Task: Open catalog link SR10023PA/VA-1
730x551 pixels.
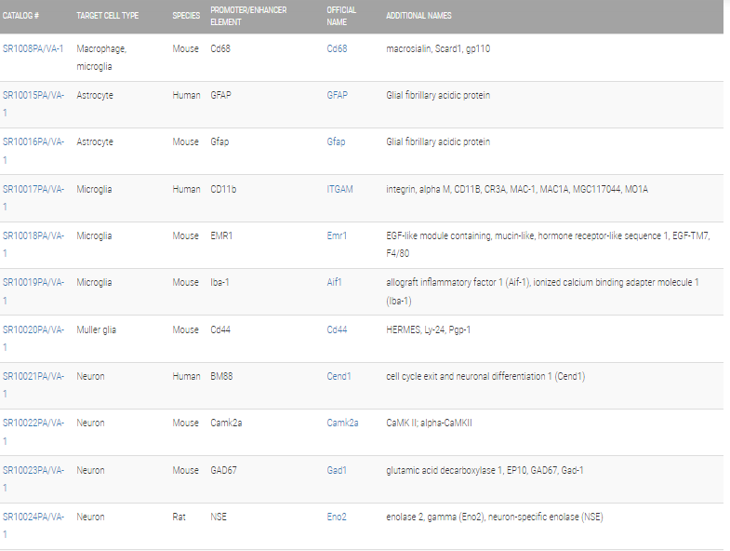Action: 33,478
